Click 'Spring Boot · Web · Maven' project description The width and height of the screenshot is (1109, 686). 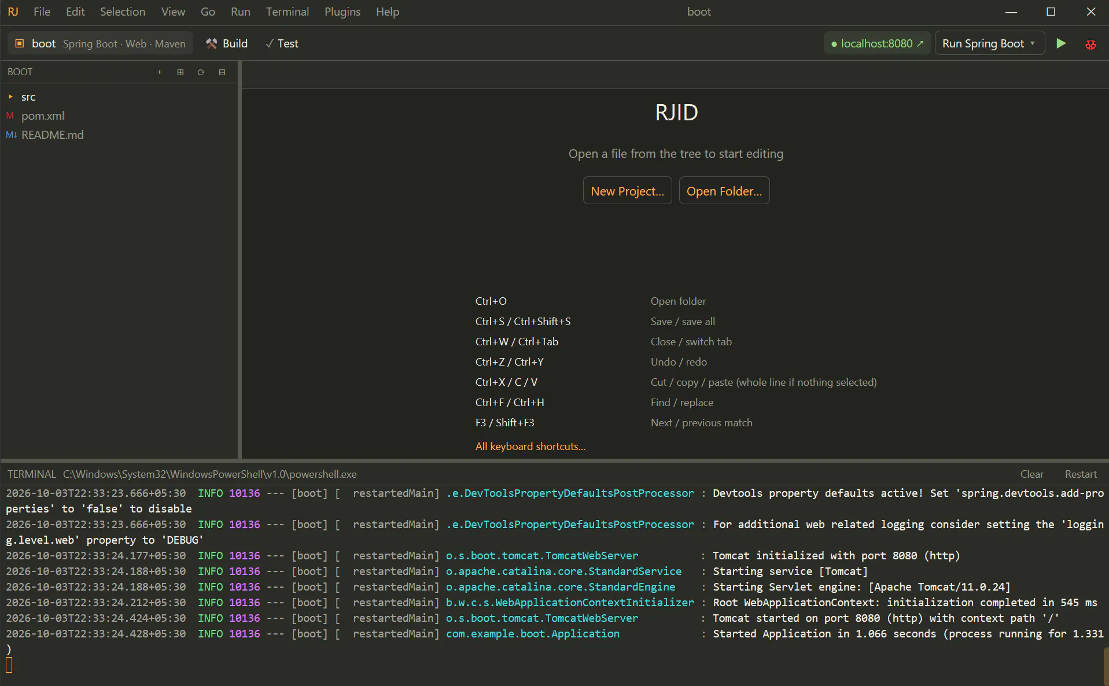coord(124,44)
